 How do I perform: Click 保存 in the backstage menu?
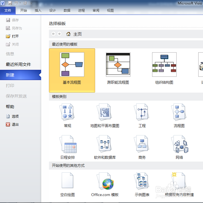(13, 20)
